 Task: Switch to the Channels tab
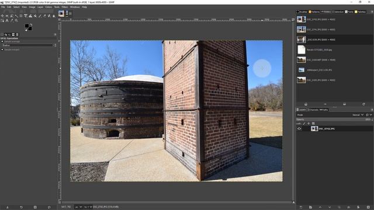click(x=313, y=110)
